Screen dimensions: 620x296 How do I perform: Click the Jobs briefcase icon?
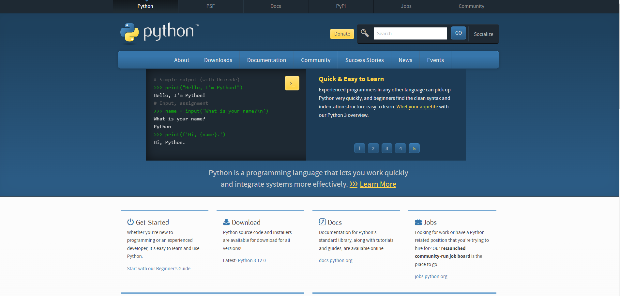(x=418, y=222)
